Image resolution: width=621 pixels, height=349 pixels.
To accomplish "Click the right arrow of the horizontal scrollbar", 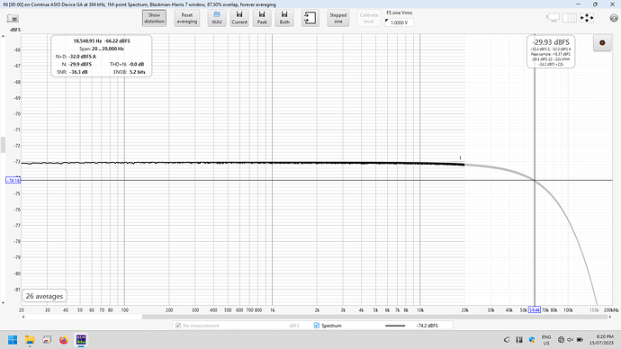I will tap(609, 317).
